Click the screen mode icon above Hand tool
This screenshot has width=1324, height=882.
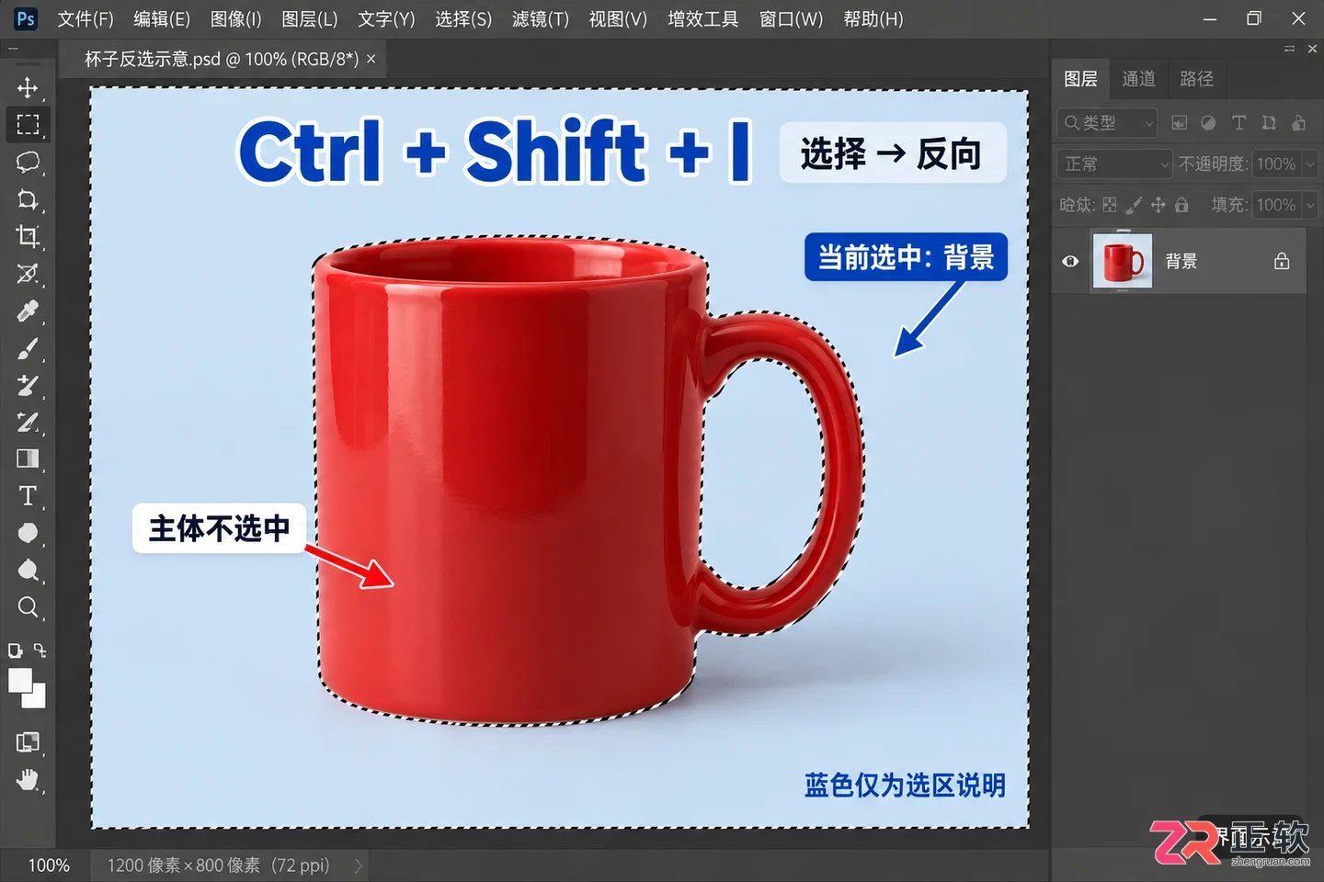(x=28, y=741)
